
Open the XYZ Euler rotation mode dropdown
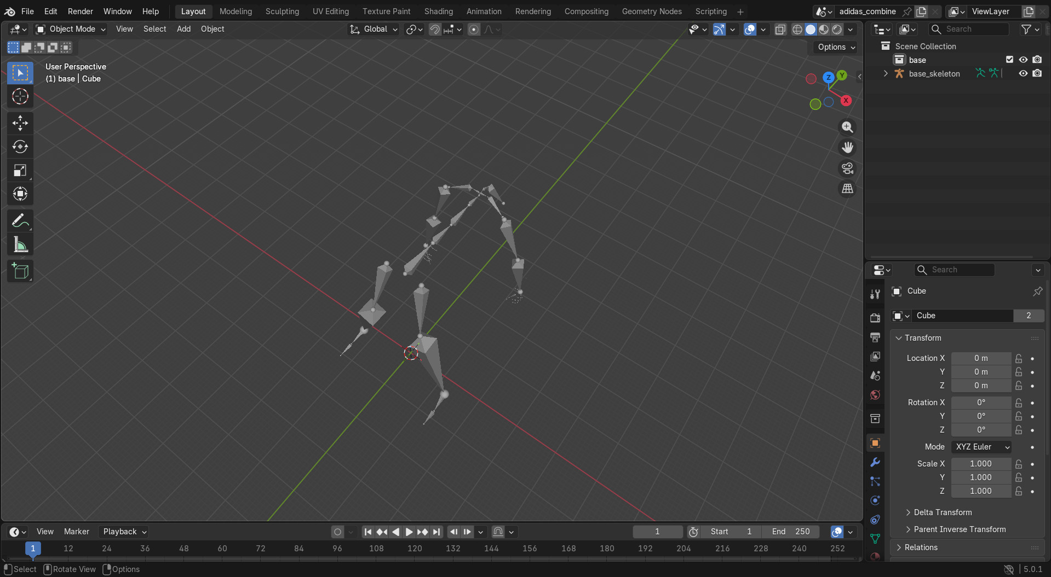pyautogui.click(x=981, y=447)
